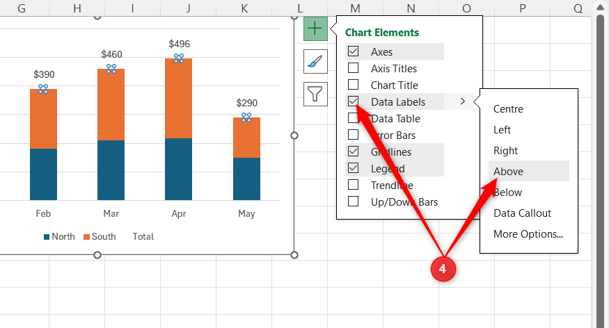Select the $496 data label
The height and width of the screenshot is (328, 609).
(x=179, y=44)
